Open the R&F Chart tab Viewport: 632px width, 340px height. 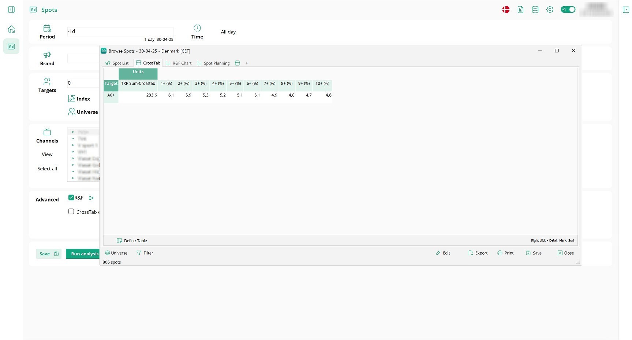tap(179, 63)
